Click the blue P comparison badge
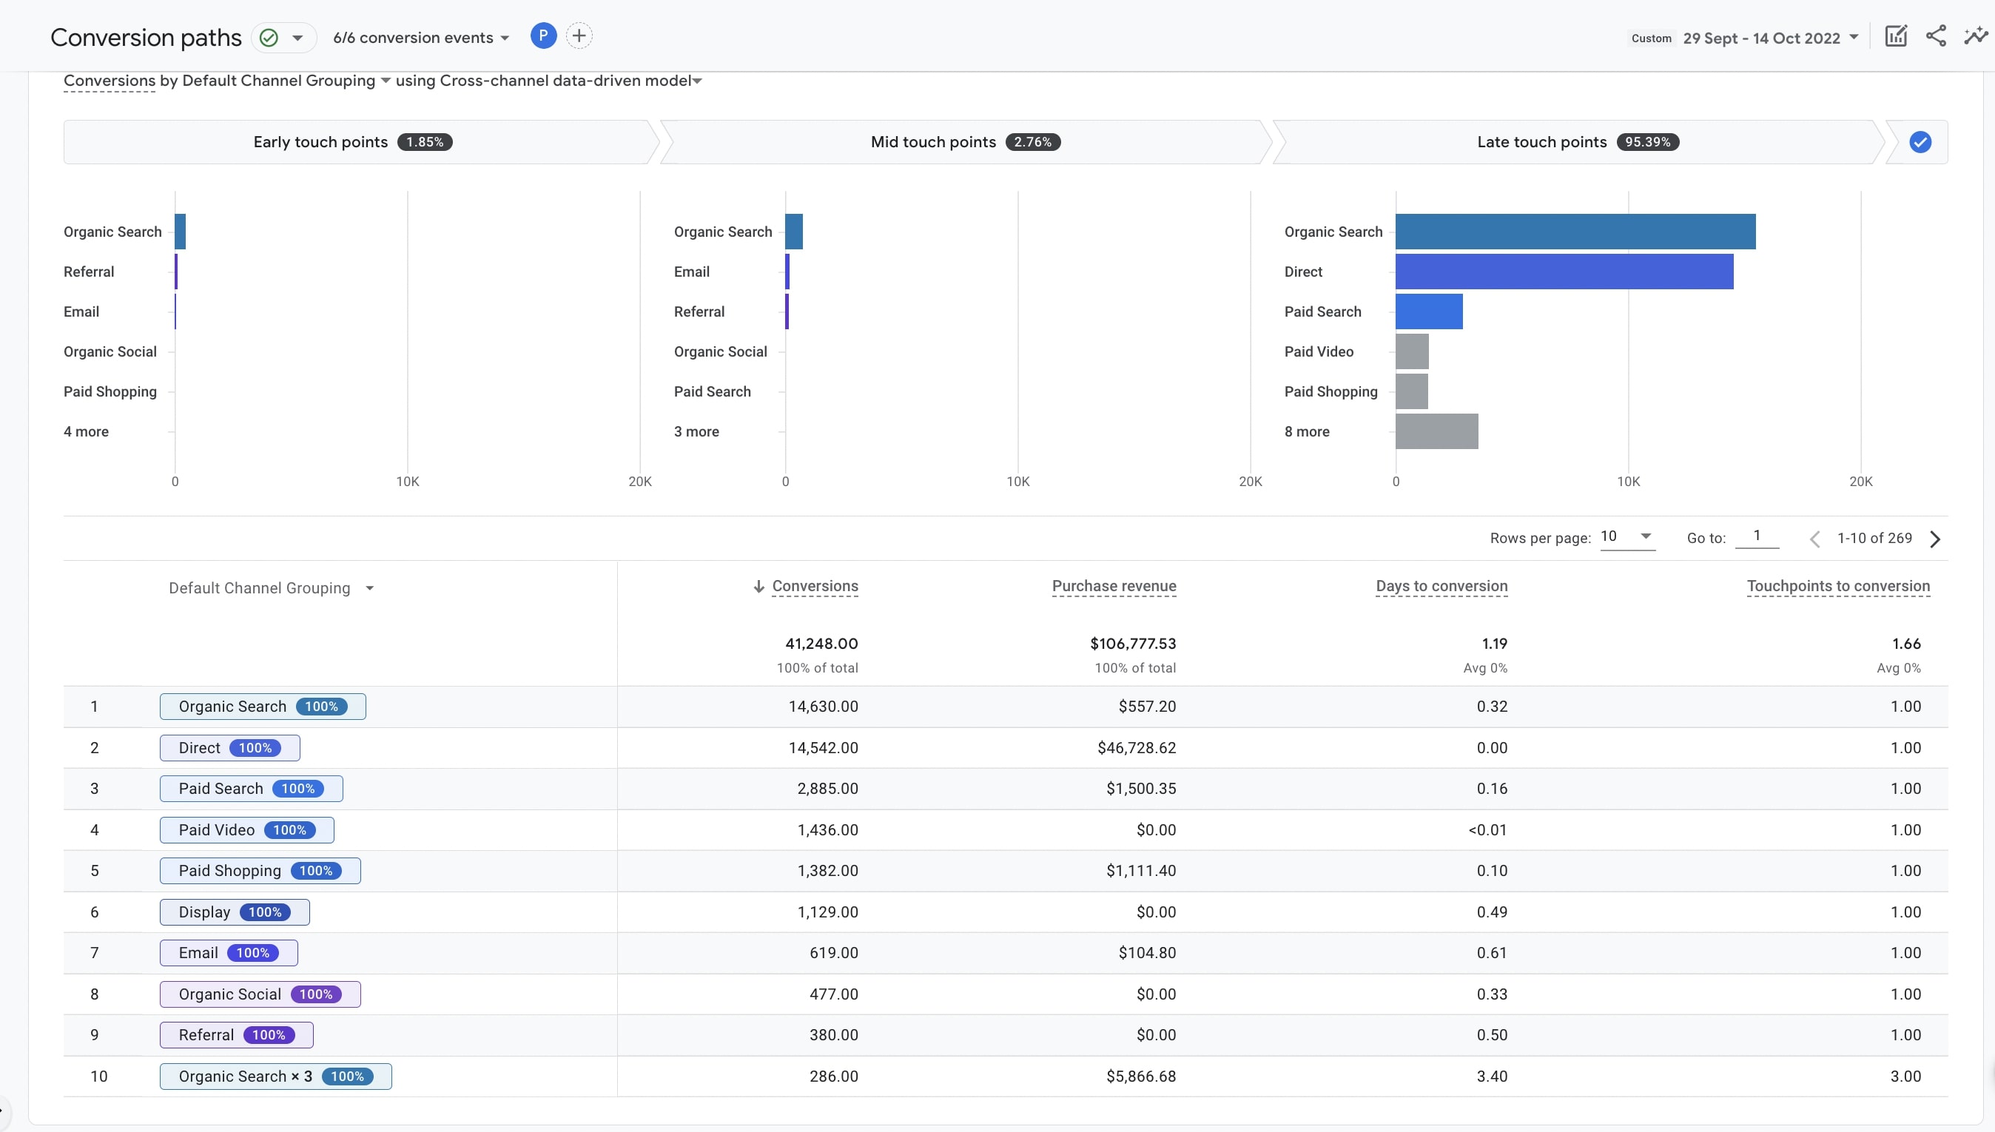The image size is (1995, 1132). pos(542,36)
